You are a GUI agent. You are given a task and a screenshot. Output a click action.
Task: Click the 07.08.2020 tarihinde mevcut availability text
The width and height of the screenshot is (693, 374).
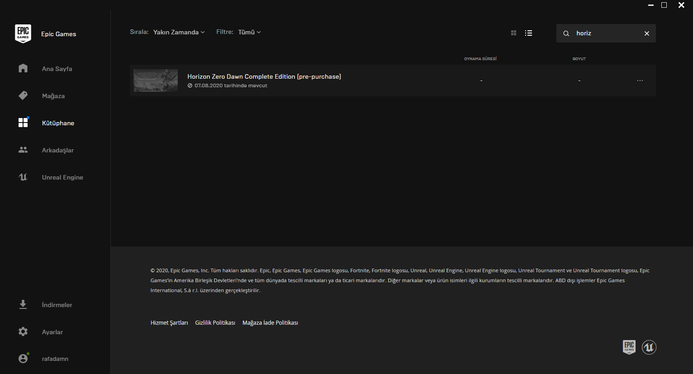(231, 85)
